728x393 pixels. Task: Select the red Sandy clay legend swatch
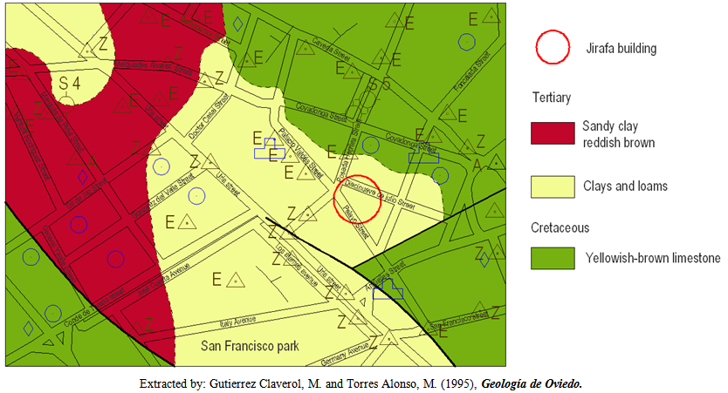pyautogui.click(x=552, y=132)
